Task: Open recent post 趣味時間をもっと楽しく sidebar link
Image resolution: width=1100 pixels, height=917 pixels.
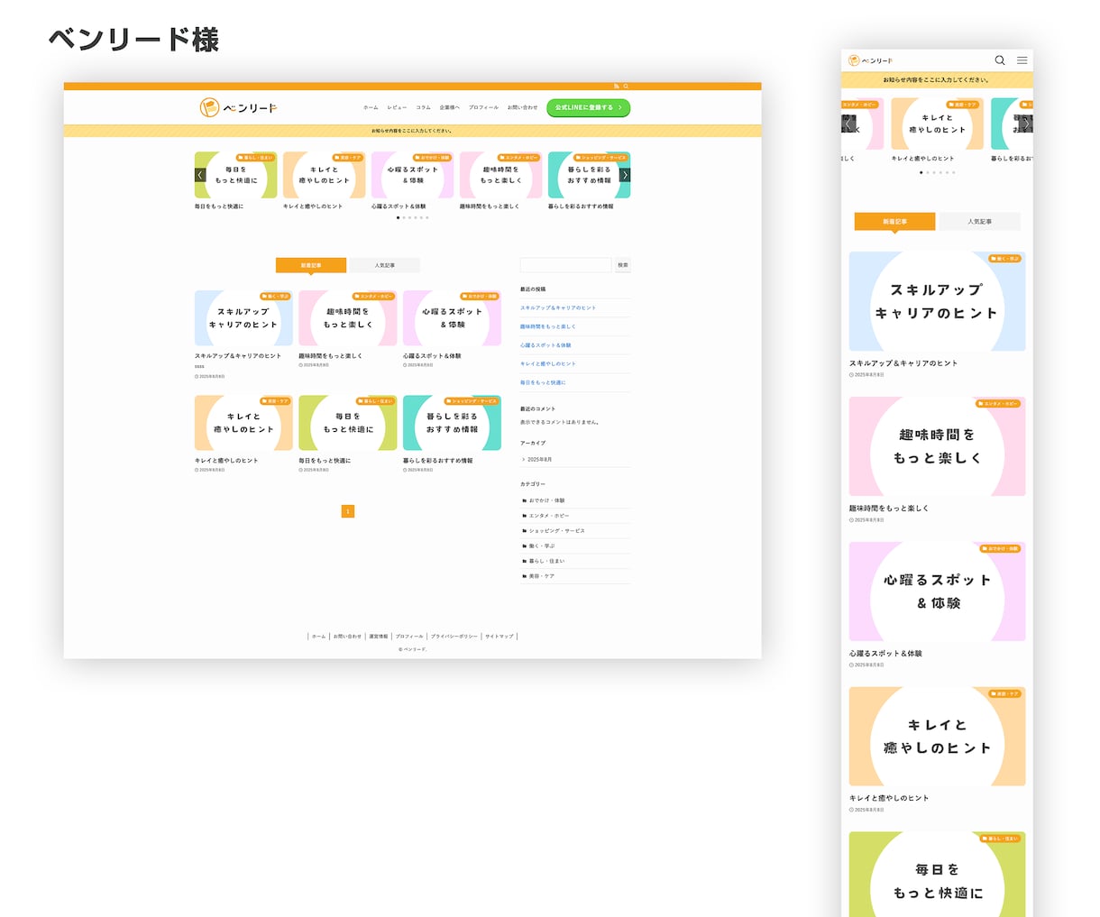Action: (548, 326)
